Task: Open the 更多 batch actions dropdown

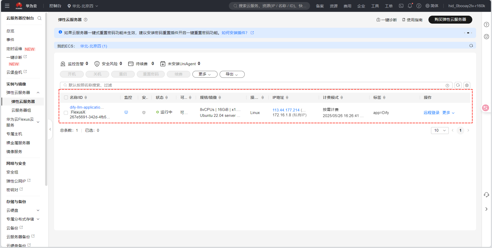Action: click(205, 74)
